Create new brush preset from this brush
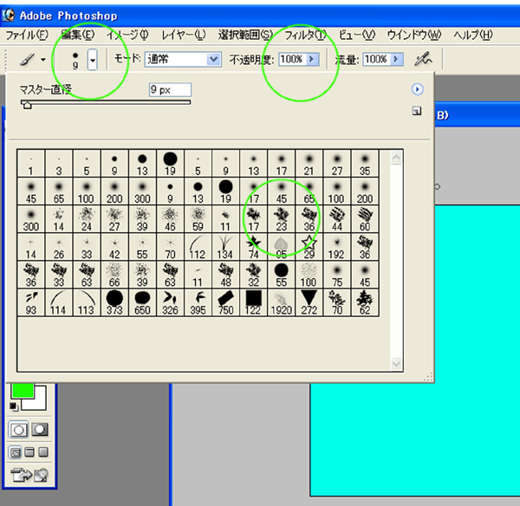Viewport: 520px width, 506px height. click(x=417, y=111)
